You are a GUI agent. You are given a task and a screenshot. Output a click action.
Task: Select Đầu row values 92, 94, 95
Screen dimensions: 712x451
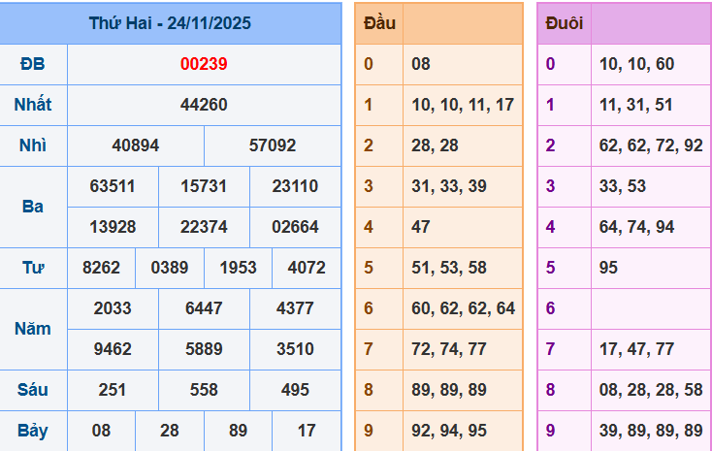pos(448,431)
